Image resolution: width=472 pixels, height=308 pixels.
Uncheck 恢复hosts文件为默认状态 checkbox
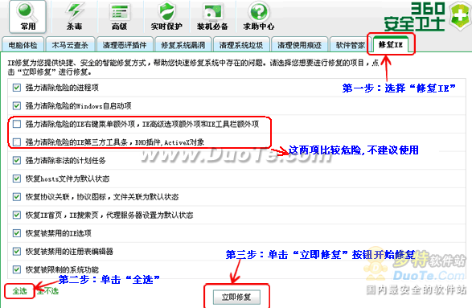click(17, 179)
